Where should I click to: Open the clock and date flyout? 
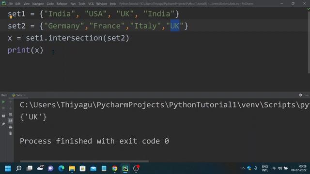[298, 168]
